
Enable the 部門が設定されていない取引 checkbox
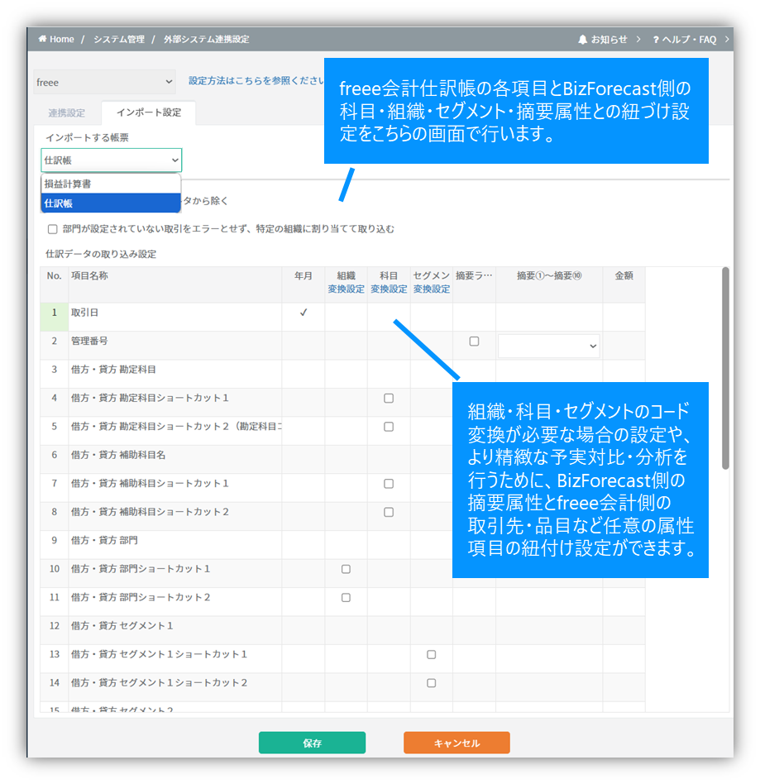[52, 229]
